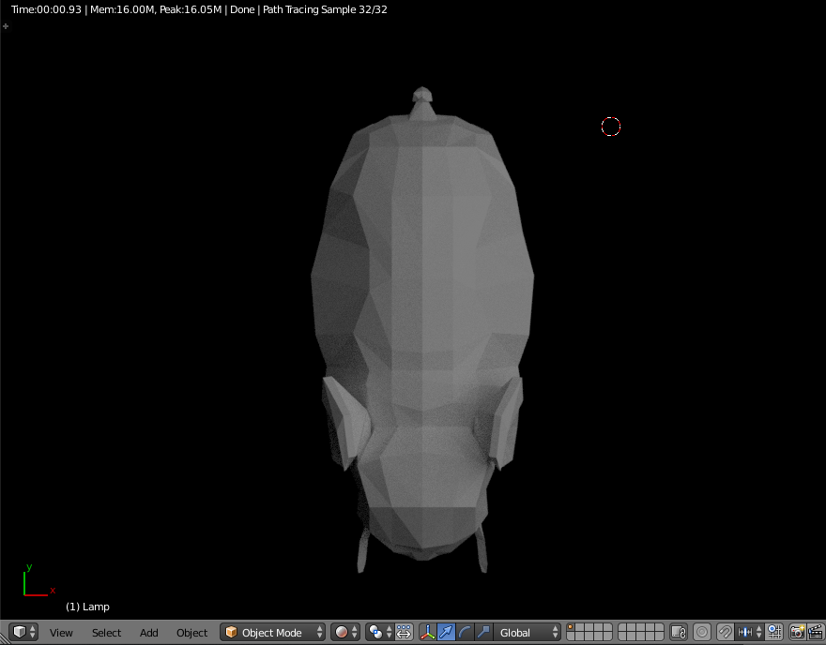The image size is (826, 645).
Task: Open the 3D View editor type selector
Action: point(23,632)
